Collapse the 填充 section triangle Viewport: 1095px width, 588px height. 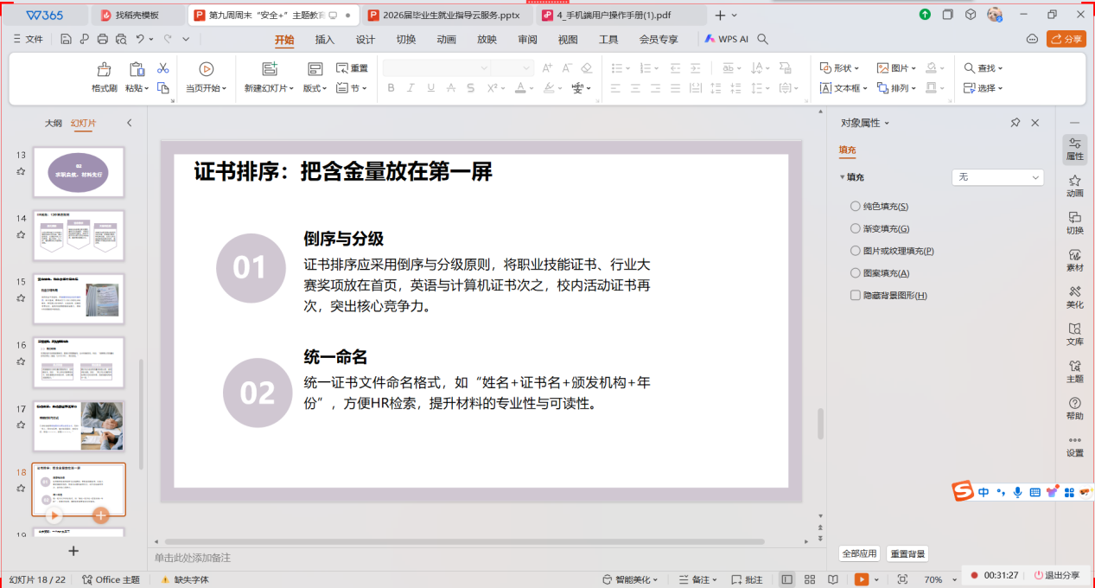[x=843, y=177]
